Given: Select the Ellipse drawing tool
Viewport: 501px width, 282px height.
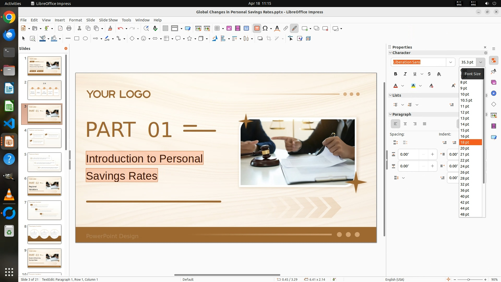Looking at the screenshot, I should point(85,38).
